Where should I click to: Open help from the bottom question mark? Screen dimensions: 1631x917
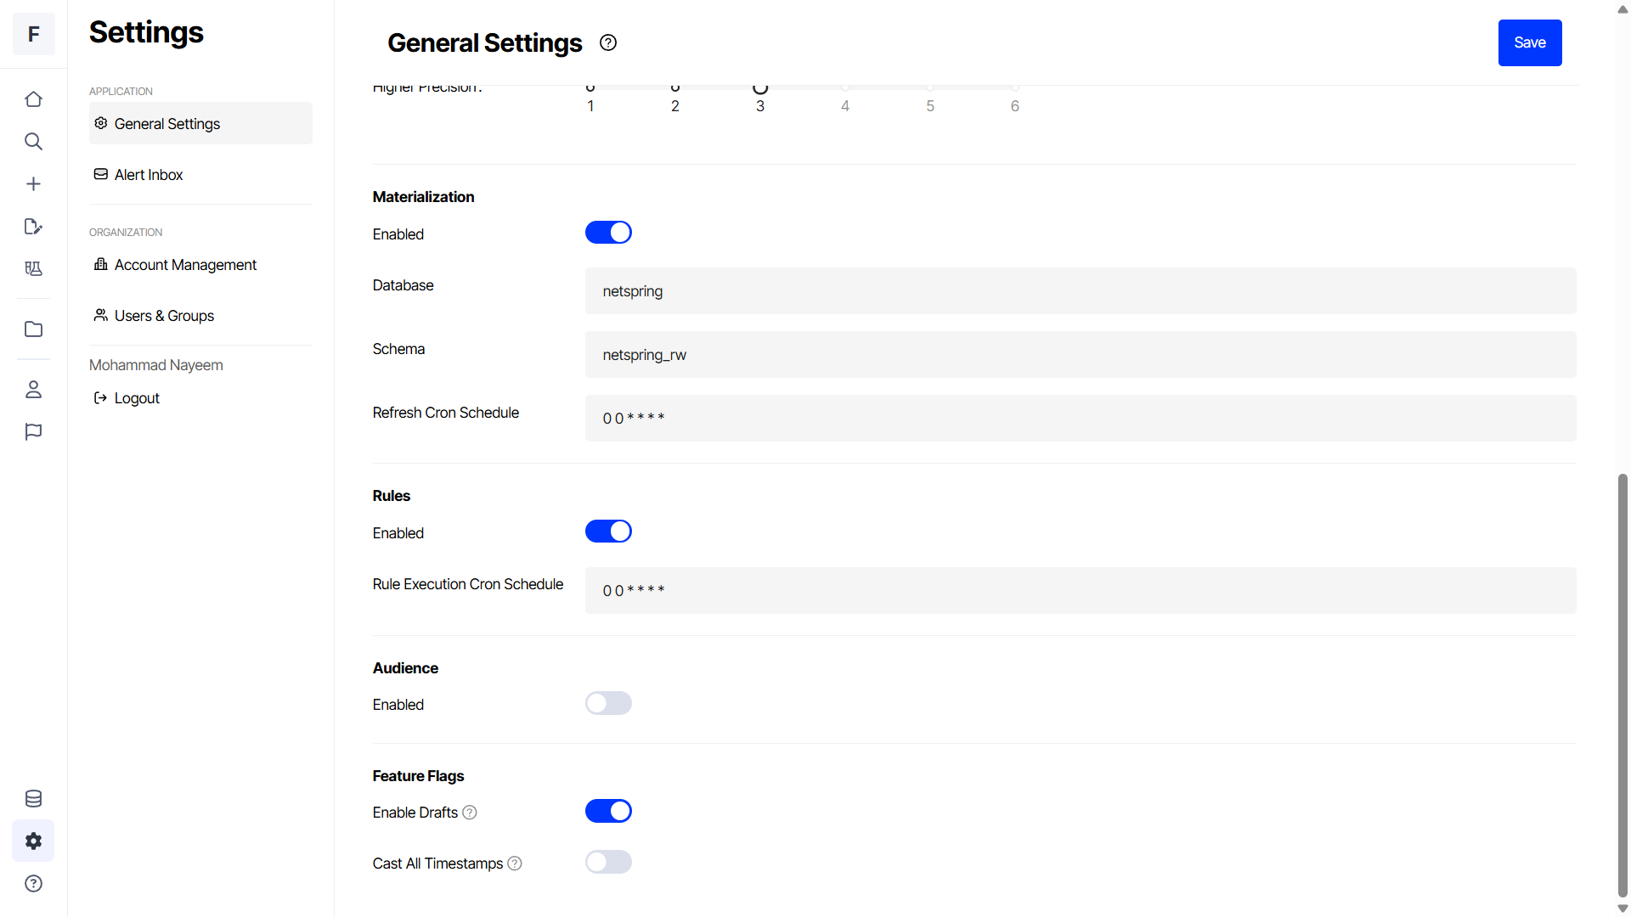tap(33, 884)
